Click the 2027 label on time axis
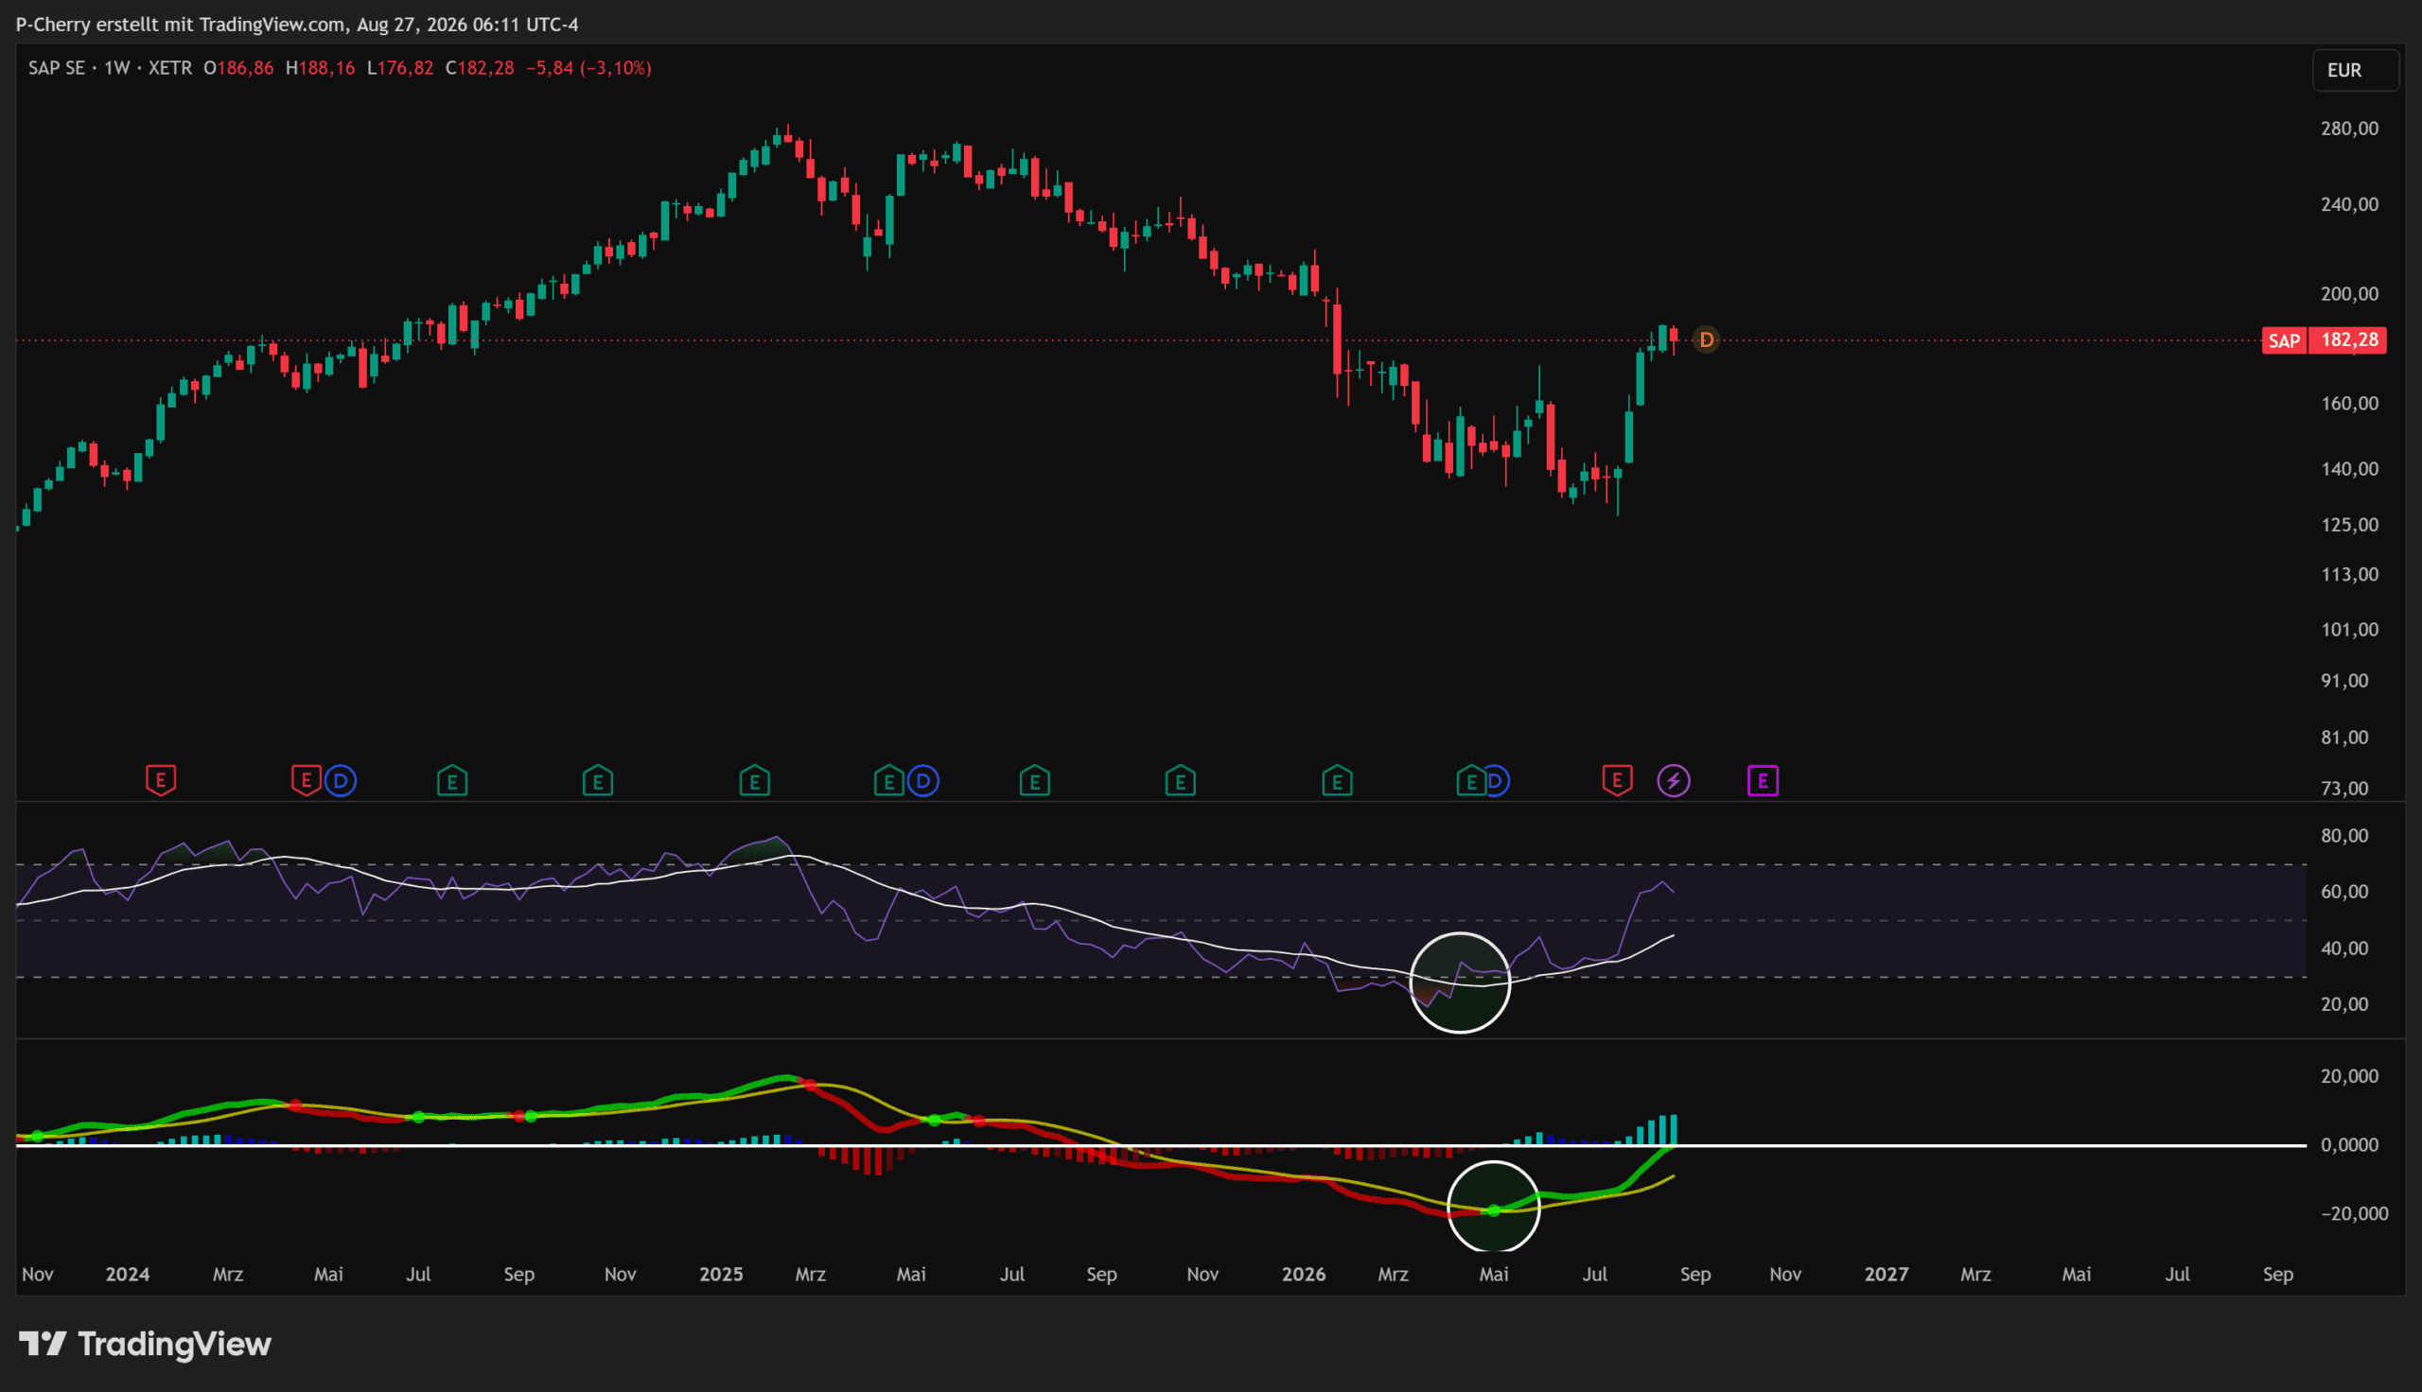The width and height of the screenshot is (2422, 1392). 1886,1275
